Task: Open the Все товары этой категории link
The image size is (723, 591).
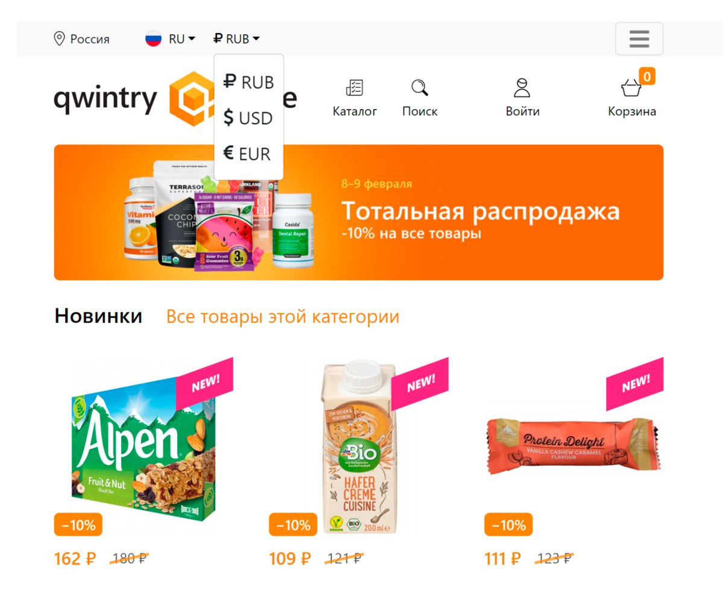Action: 283,317
